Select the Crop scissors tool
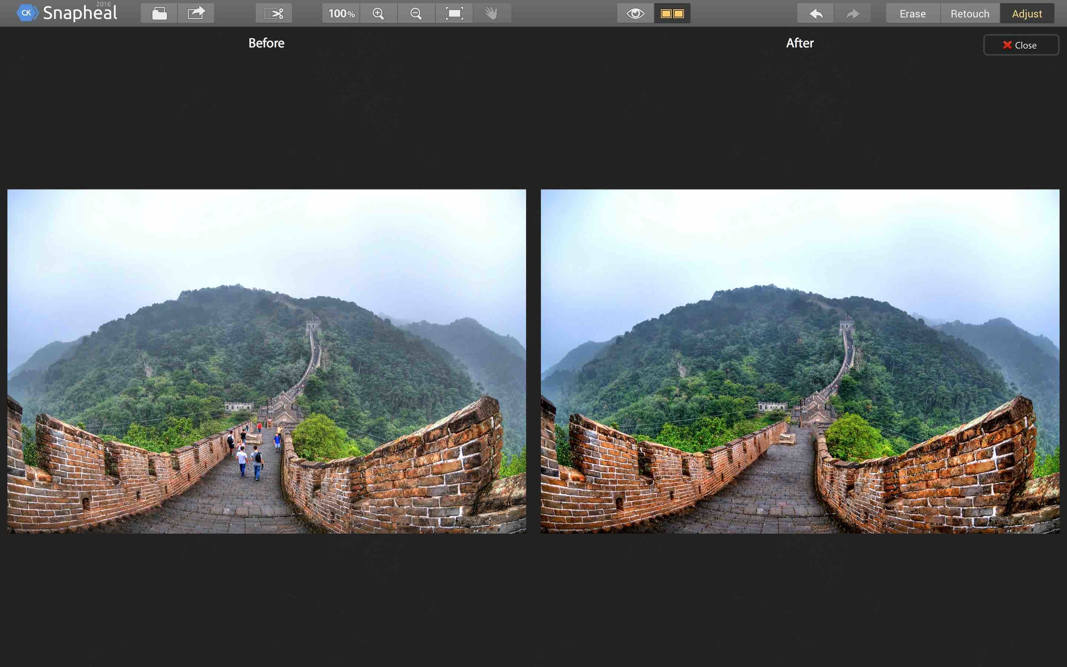Screen dimensions: 1067x667 click(274, 13)
